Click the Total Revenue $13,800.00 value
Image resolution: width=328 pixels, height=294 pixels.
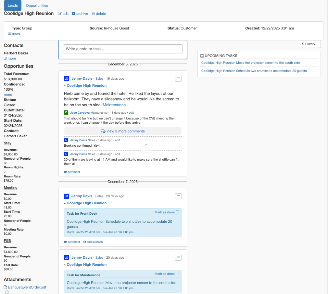pos(13,79)
